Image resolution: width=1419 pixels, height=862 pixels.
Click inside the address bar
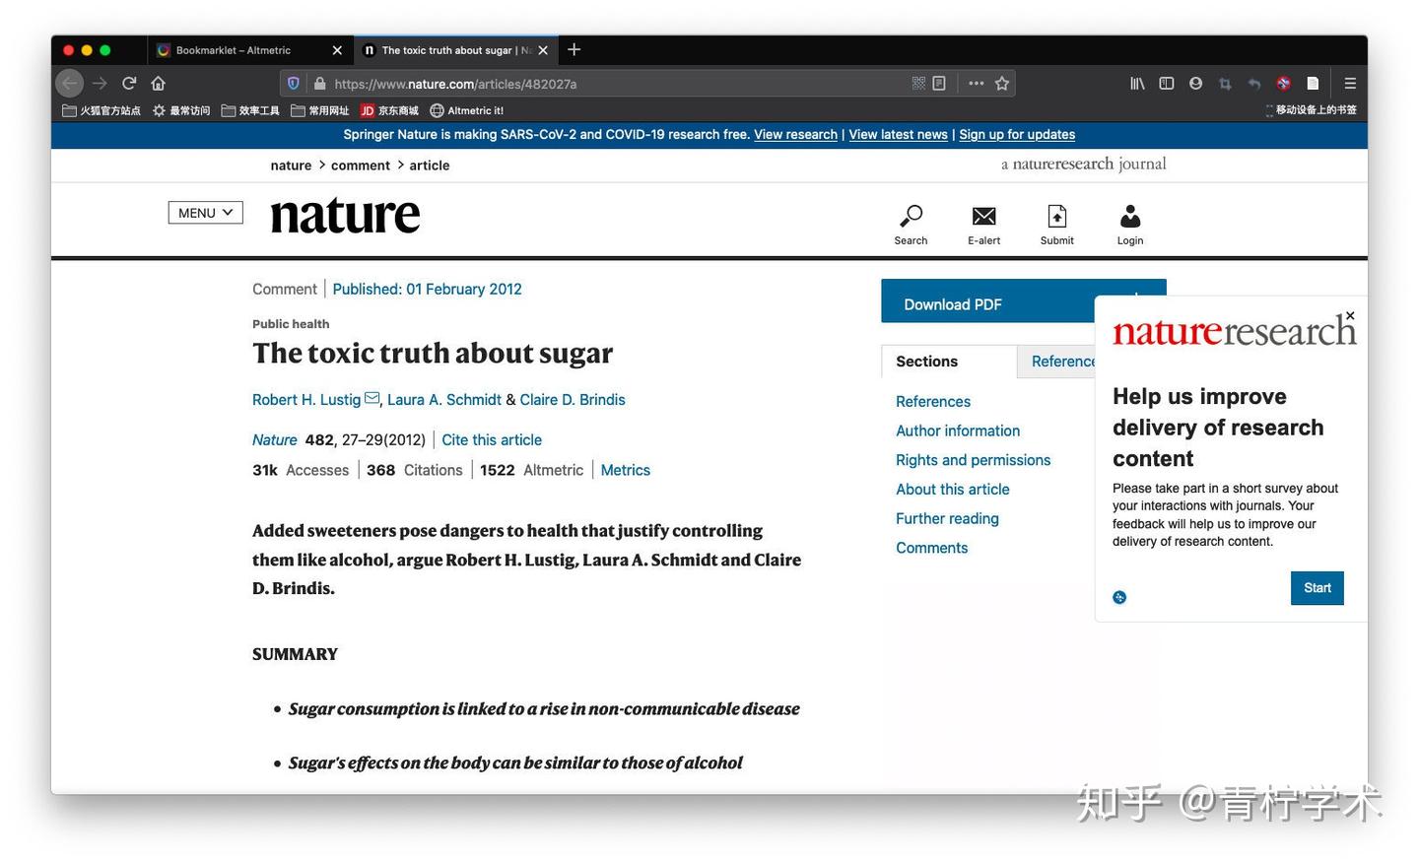pyautogui.click(x=591, y=83)
